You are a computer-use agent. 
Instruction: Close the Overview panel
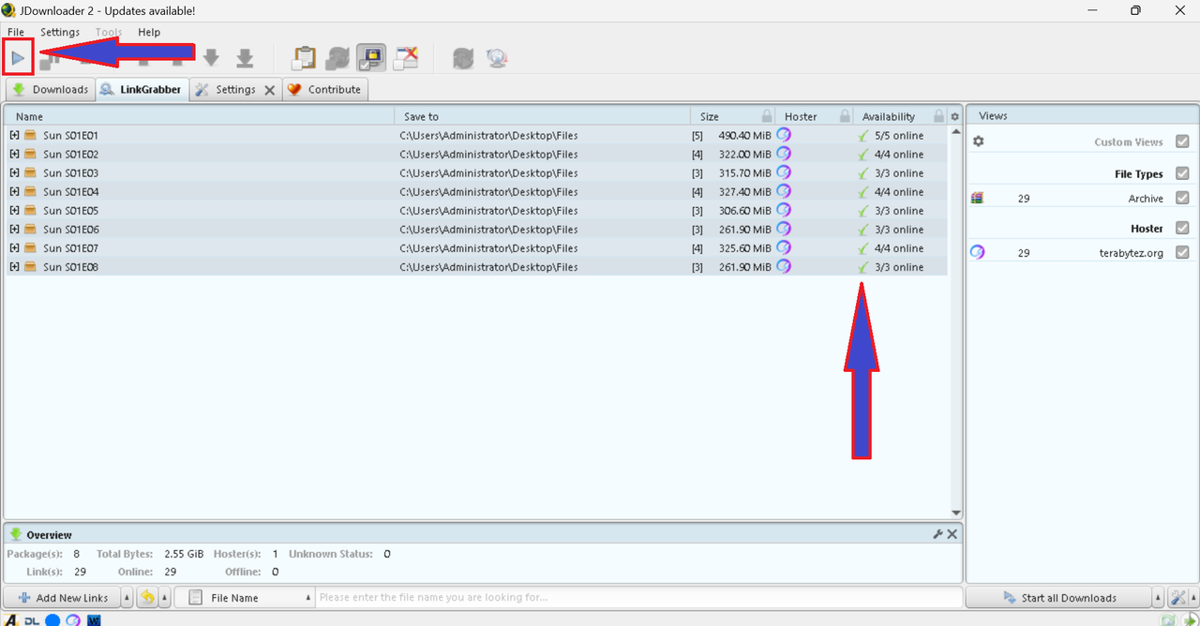pyautogui.click(x=952, y=534)
